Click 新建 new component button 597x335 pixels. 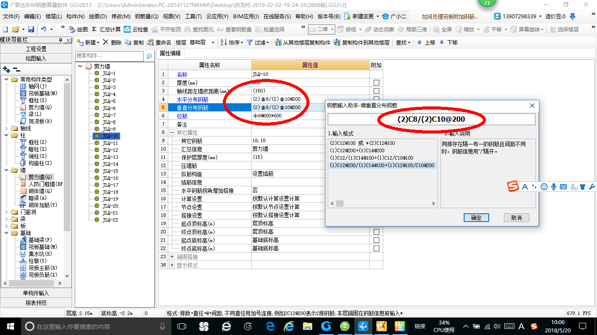tap(87, 42)
